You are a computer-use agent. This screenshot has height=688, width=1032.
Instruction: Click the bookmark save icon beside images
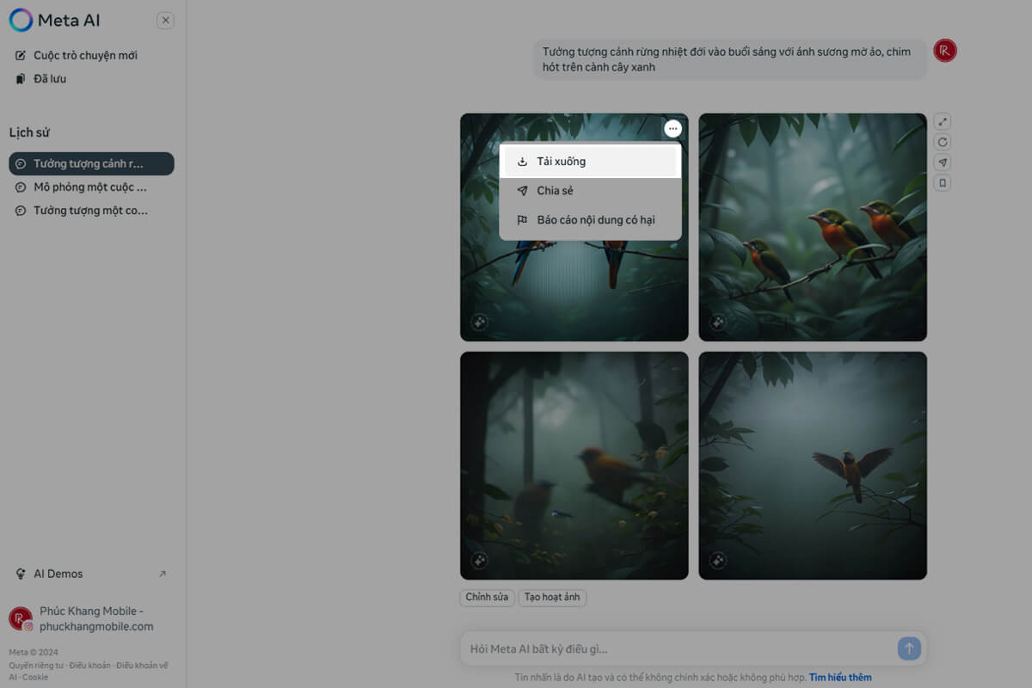(943, 183)
